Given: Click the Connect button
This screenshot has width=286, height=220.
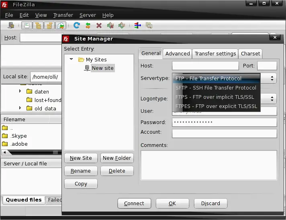Looking at the screenshot, I should tap(134, 204).
